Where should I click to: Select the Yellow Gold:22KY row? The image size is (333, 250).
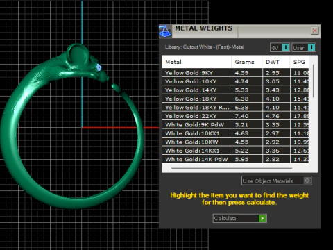tap(235, 116)
